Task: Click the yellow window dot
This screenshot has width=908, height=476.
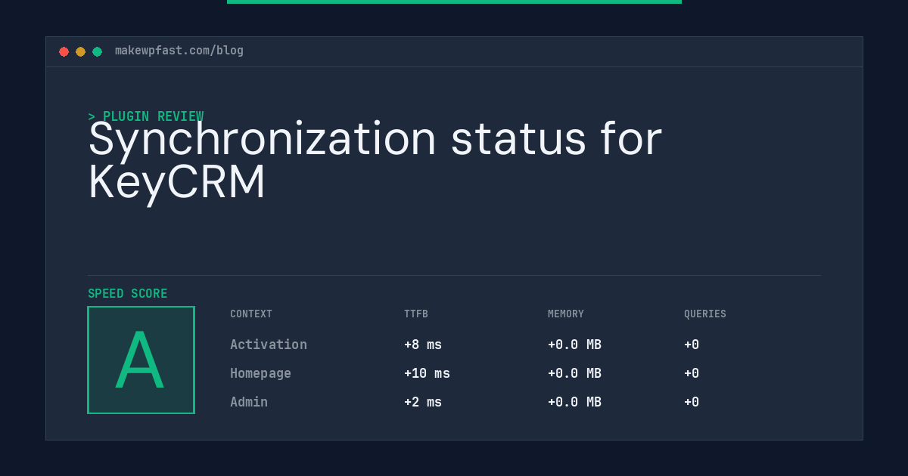Action: pos(80,51)
